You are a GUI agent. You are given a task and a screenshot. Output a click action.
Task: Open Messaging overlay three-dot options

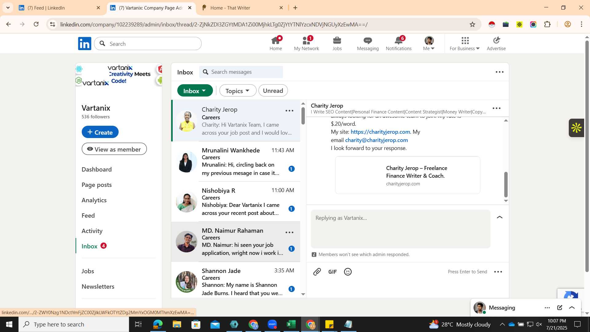[547, 308]
